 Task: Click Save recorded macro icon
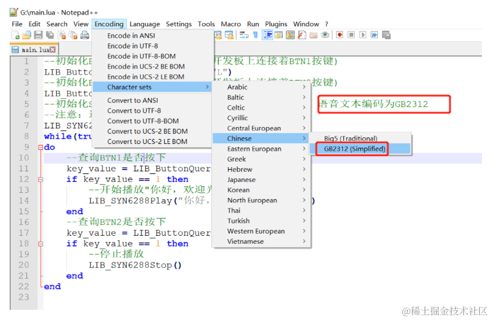(x=386, y=35)
